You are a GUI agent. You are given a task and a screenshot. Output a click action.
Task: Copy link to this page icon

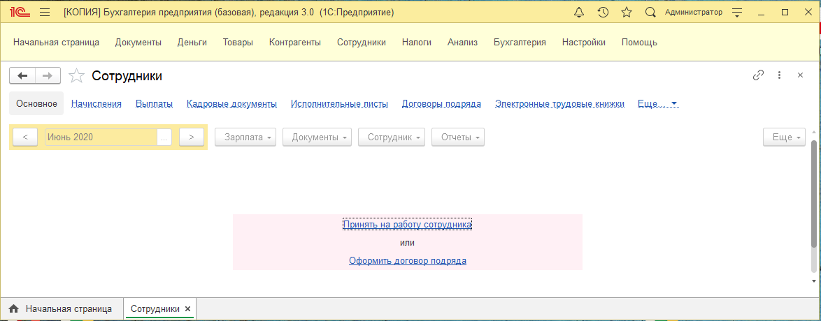758,75
